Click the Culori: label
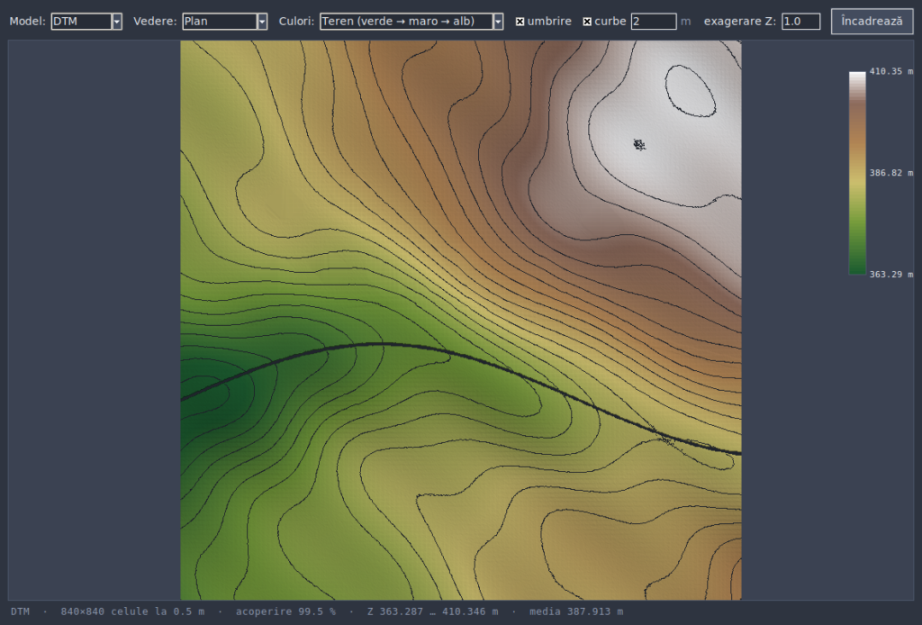922x625 pixels. click(296, 22)
